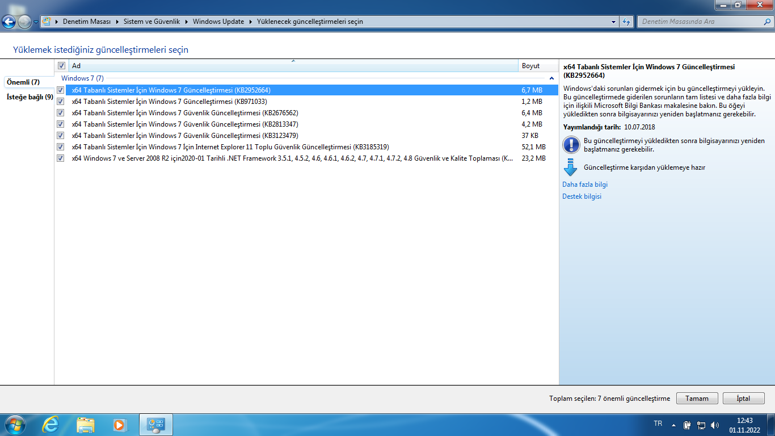Cancel with the İptal button
Image resolution: width=775 pixels, height=436 pixels.
744,399
